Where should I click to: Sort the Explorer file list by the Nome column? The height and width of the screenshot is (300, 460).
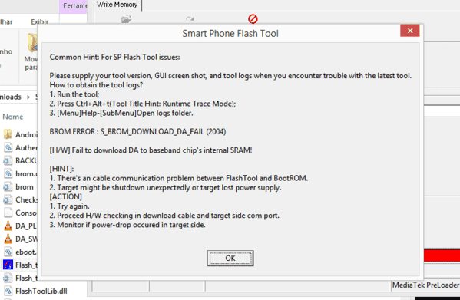[x=13, y=117]
